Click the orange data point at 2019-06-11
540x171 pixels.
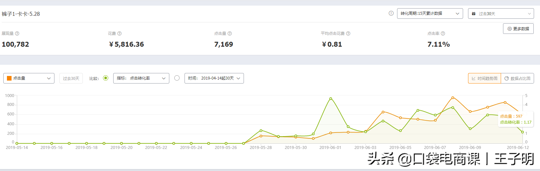505,103
